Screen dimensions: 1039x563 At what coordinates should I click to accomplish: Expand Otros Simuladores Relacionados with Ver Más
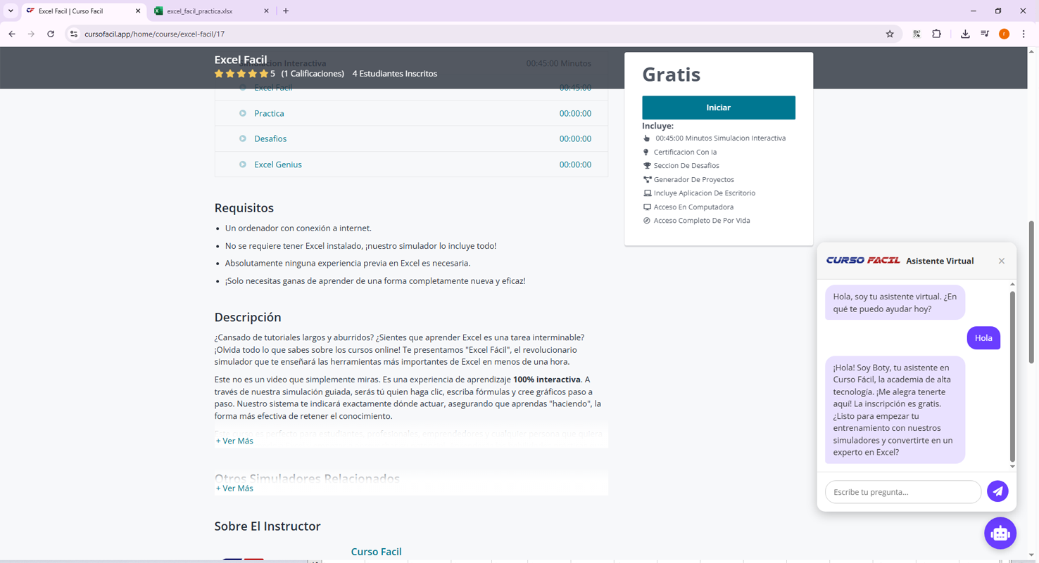(234, 488)
